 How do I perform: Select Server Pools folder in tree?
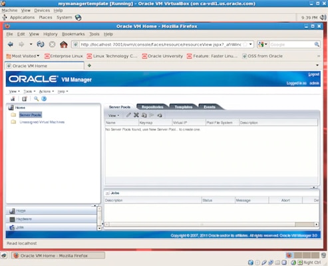30,115
